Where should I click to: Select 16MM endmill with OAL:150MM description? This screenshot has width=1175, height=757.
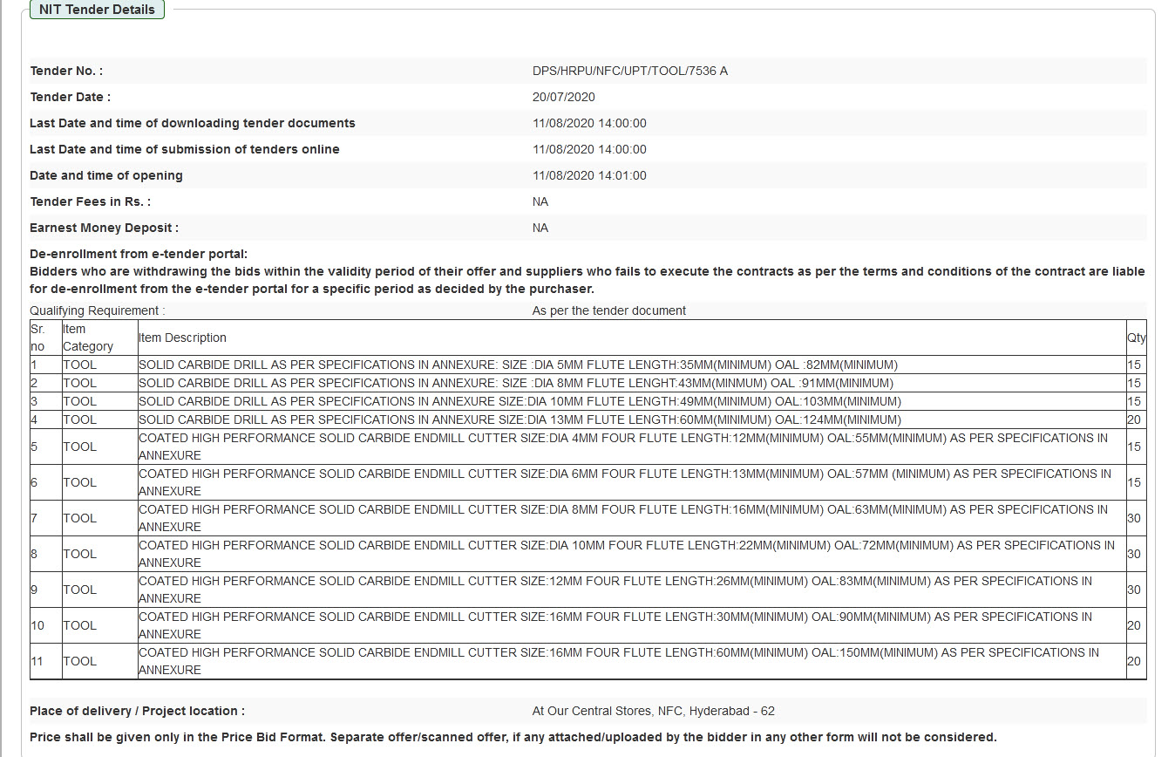point(619,661)
